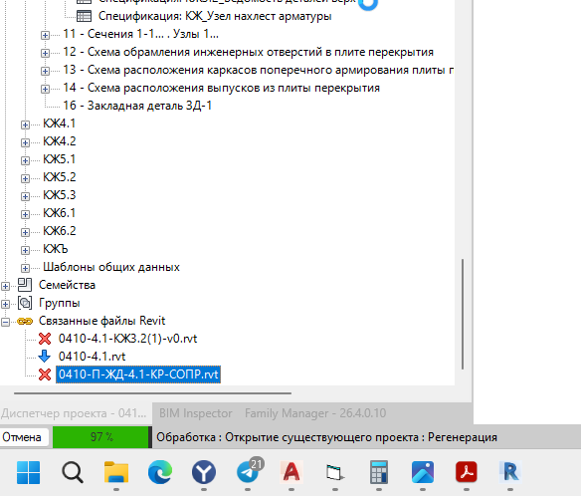Expand sheet 11 - Сечения 1-1
Viewport: 581px width, 496px height.
pos(45,35)
